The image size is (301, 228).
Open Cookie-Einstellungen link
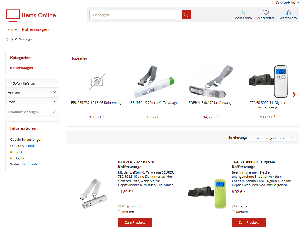coord(26,140)
